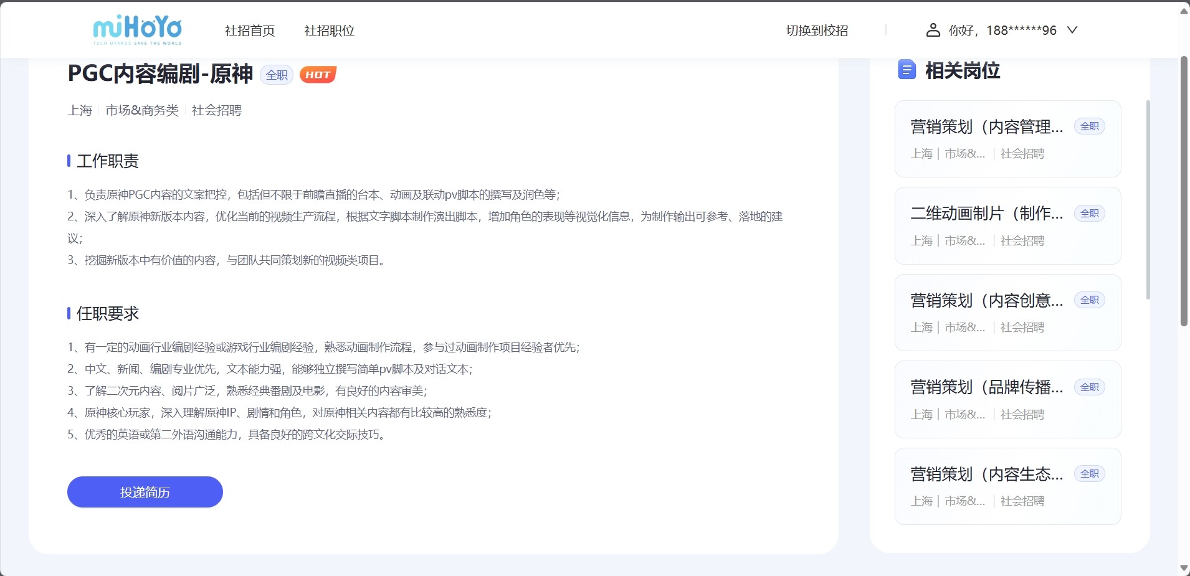Click the user profile icon
The height and width of the screenshot is (576, 1190).
pos(933,30)
